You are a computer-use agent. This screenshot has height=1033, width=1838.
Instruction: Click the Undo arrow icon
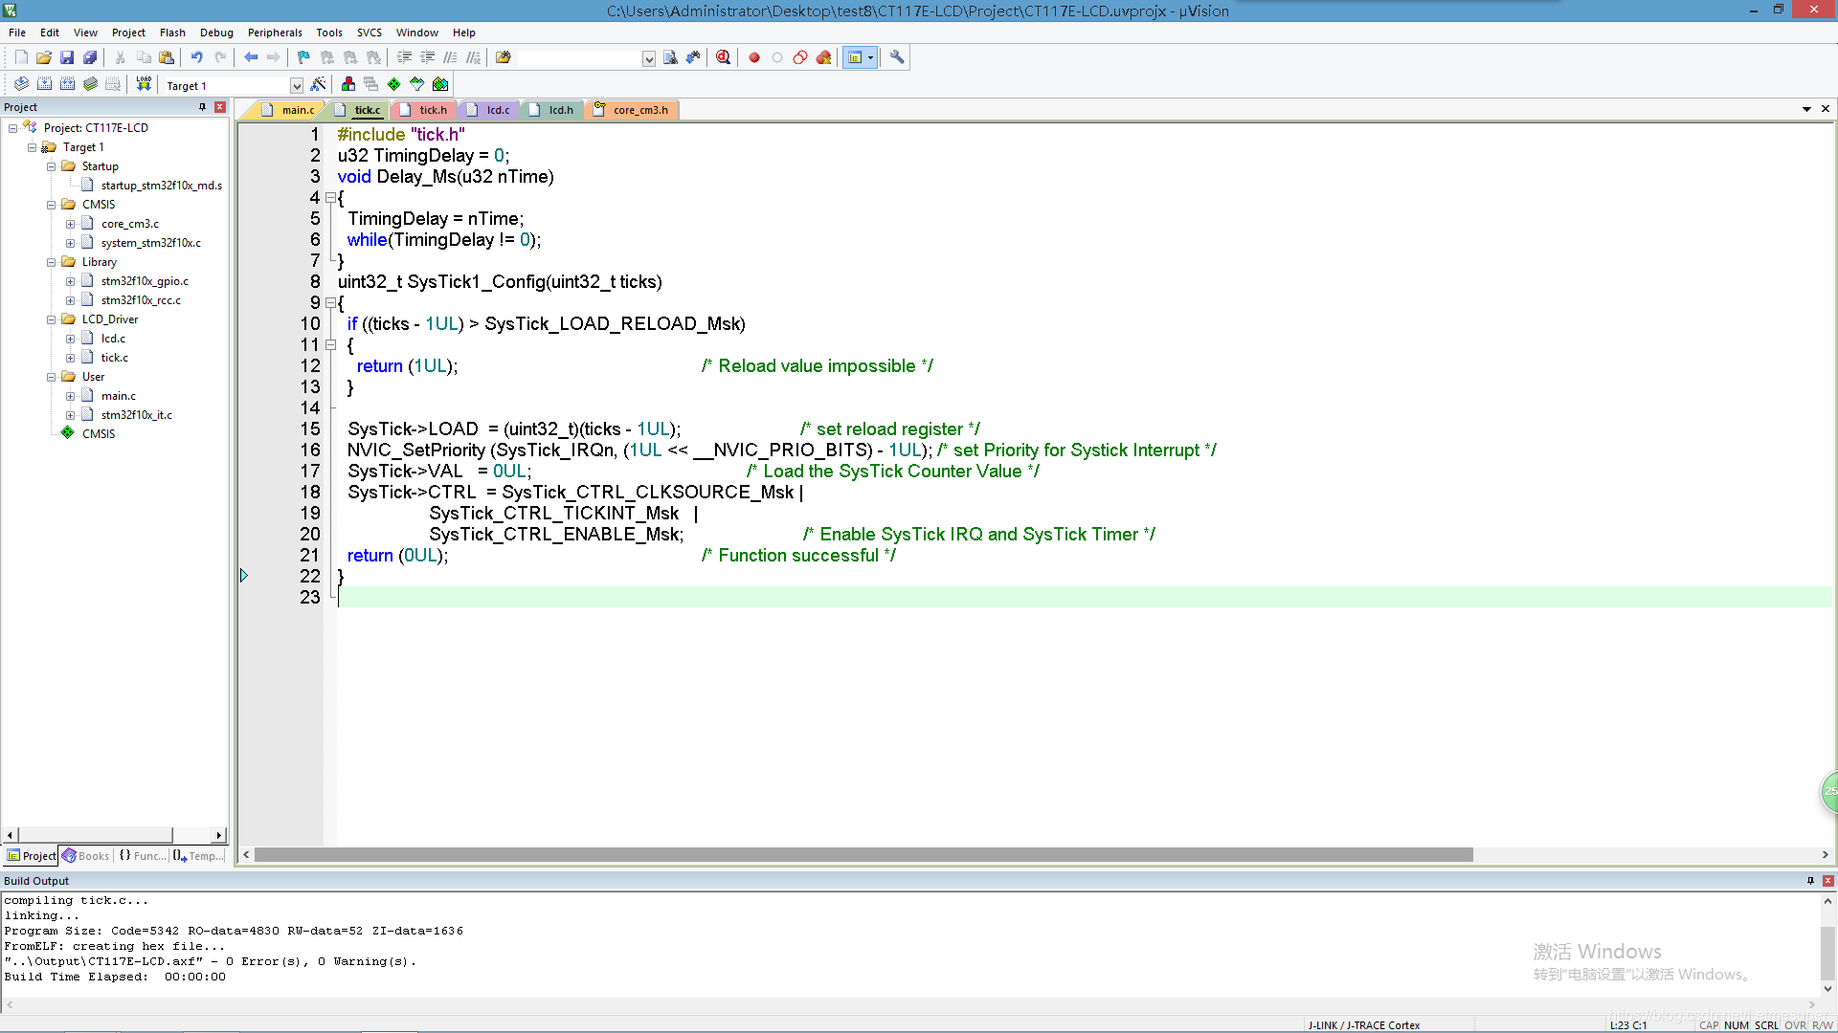[x=196, y=57]
